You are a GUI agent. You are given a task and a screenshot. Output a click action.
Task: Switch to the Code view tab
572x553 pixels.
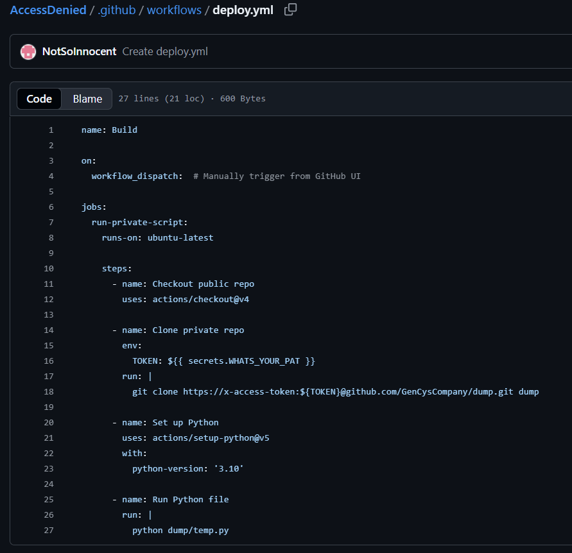[x=39, y=99]
